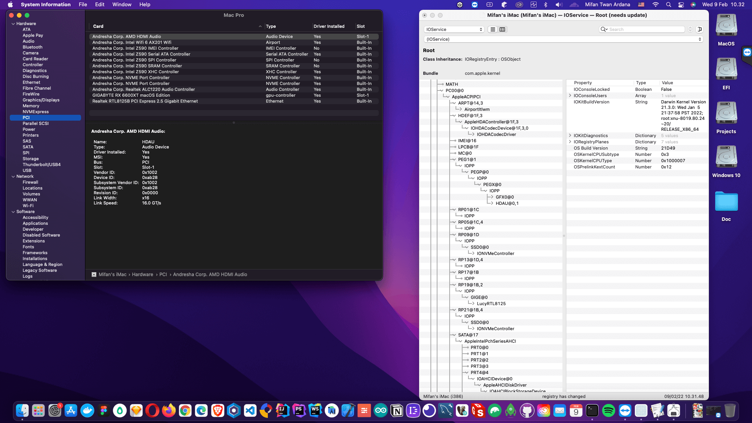The width and height of the screenshot is (752, 423).
Task: Open the (IOService) path dropdown
Action: click(563, 39)
